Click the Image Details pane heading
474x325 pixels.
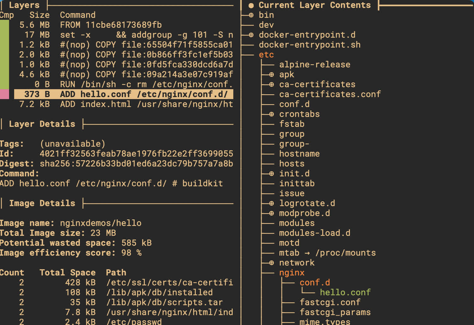(x=42, y=203)
